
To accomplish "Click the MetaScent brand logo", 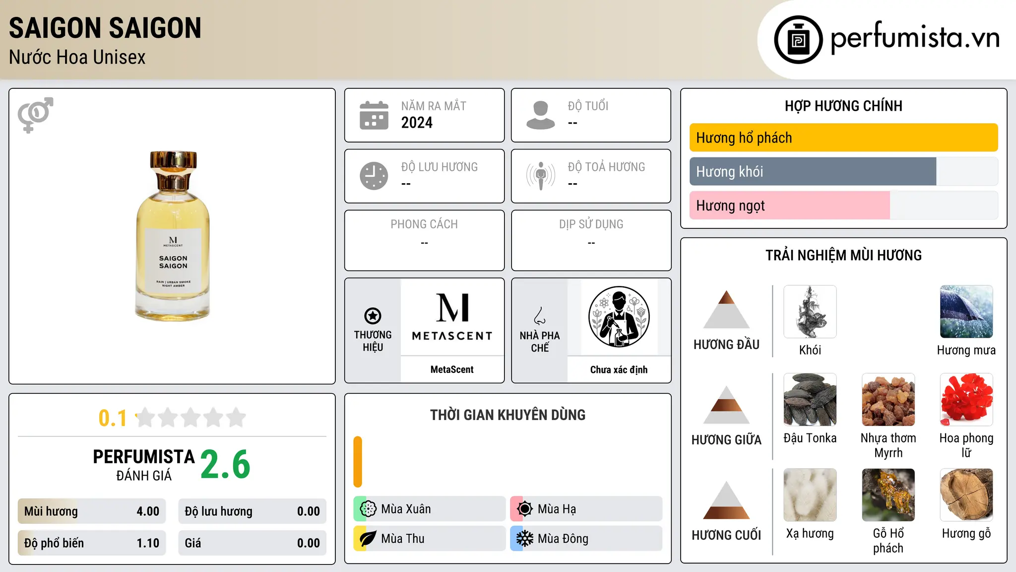I will tap(452, 317).
